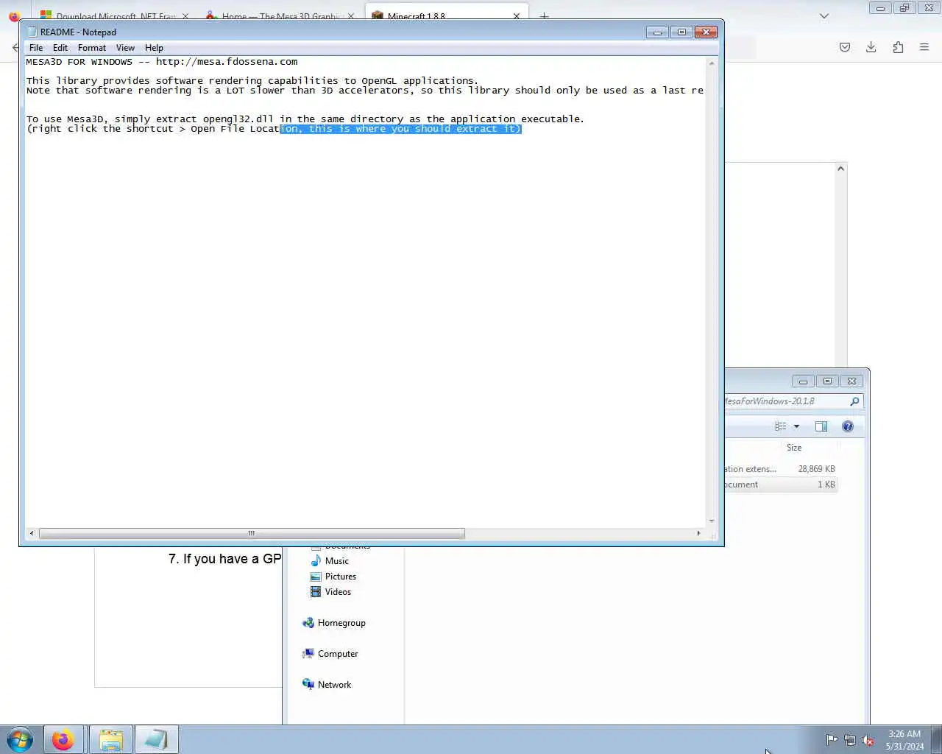Close the Minecraft 1.8.8 tab
This screenshot has height=754, width=942.
[x=517, y=15]
